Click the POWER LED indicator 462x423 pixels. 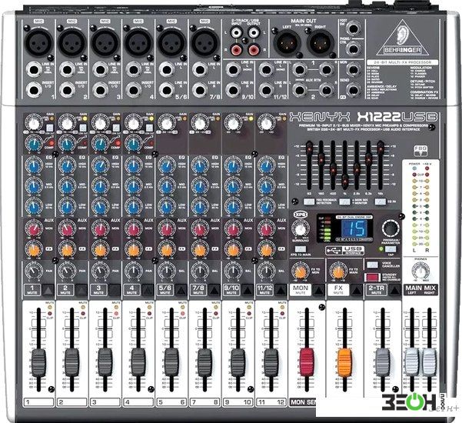click(x=415, y=168)
